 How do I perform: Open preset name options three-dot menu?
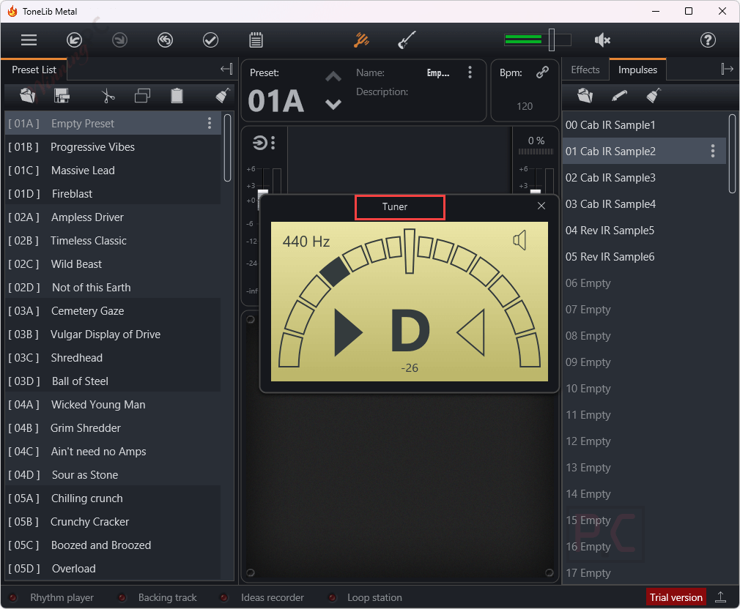pyautogui.click(x=470, y=72)
